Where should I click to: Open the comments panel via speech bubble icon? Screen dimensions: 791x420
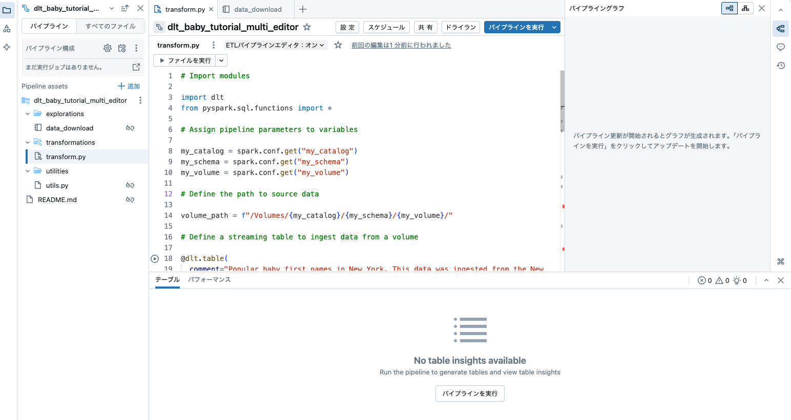[780, 47]
